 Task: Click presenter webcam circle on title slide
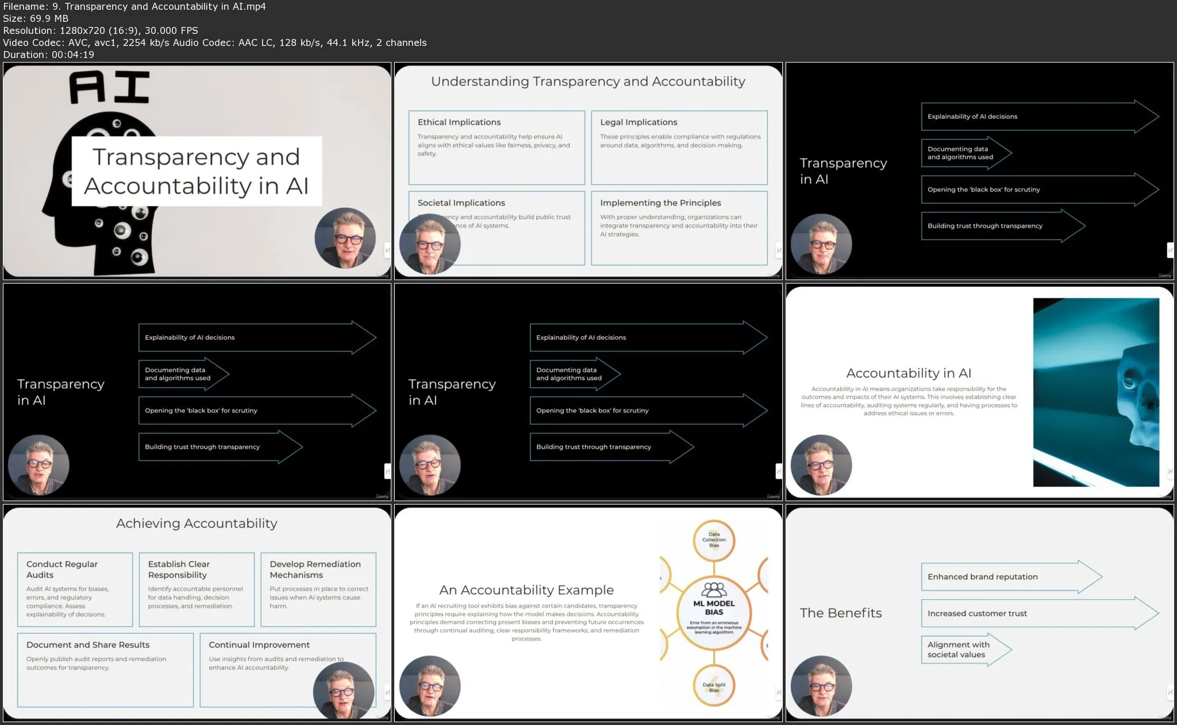pos(345,238)
